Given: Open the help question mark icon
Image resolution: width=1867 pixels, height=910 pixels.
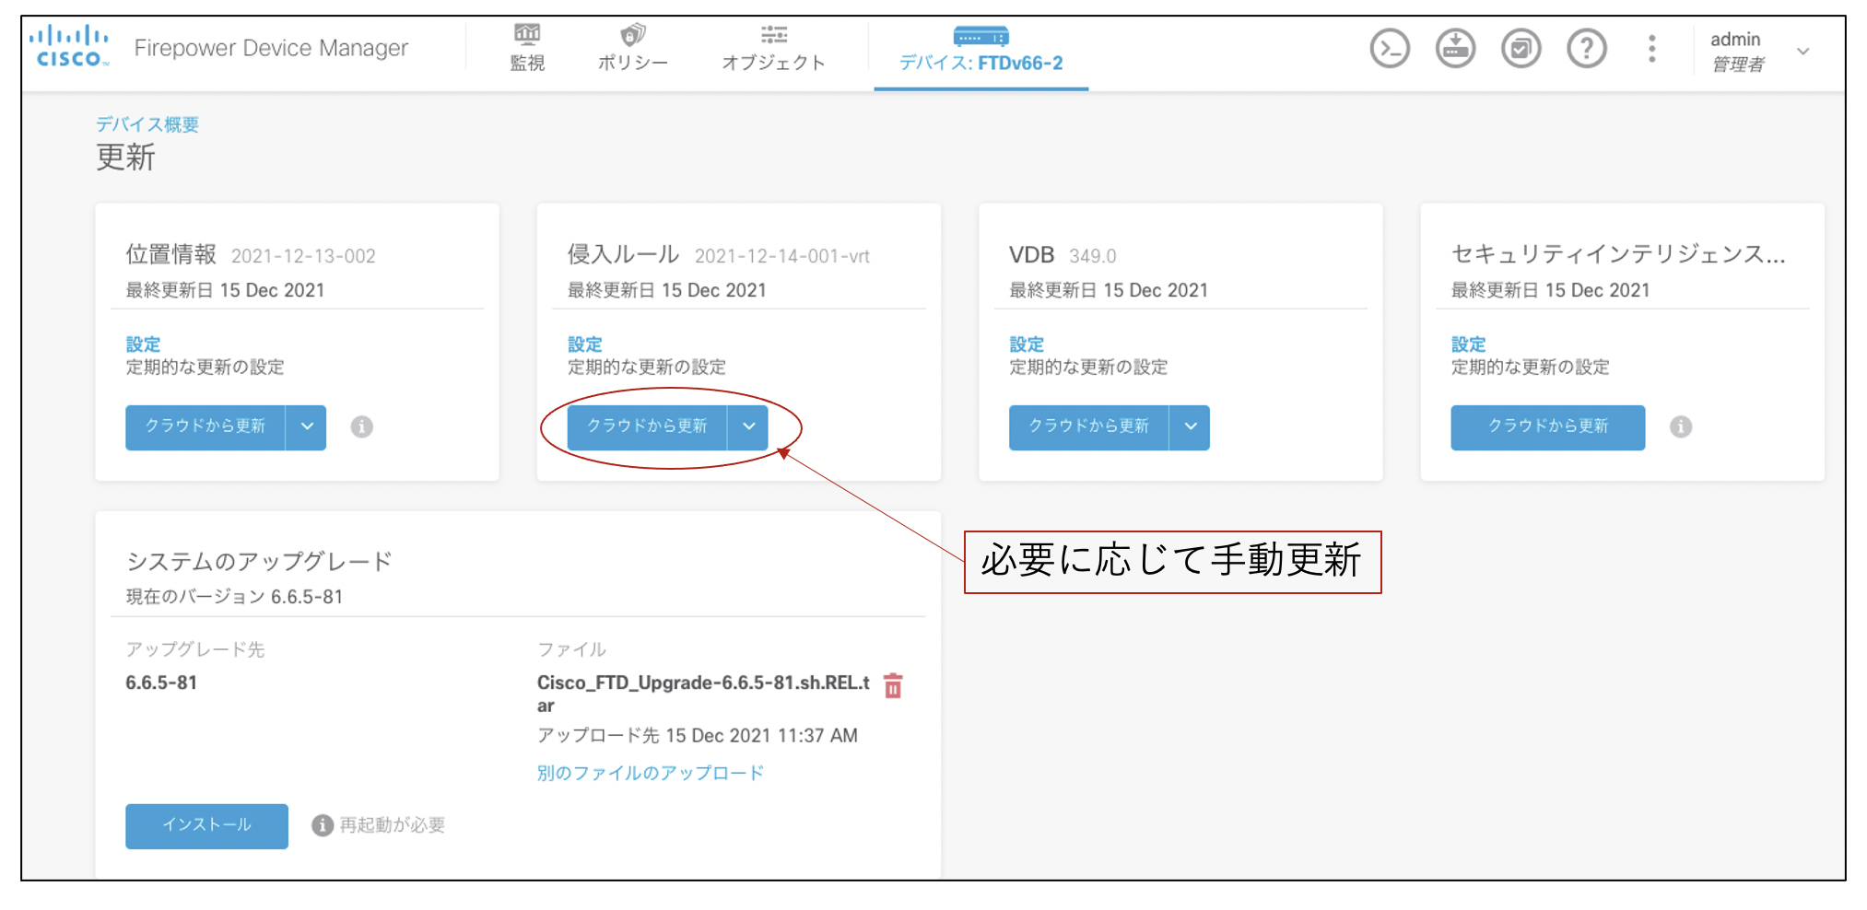Looking at the screenshot, I should pyautogui.click(x=1586, y=49).
